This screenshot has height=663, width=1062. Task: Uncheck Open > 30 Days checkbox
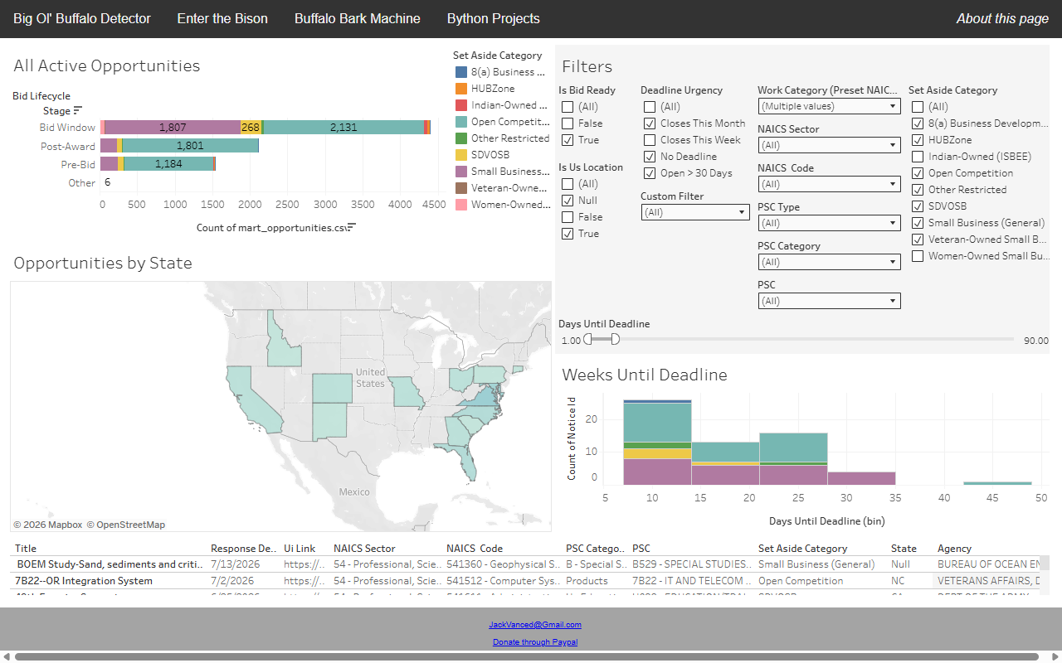pos(650,173)
